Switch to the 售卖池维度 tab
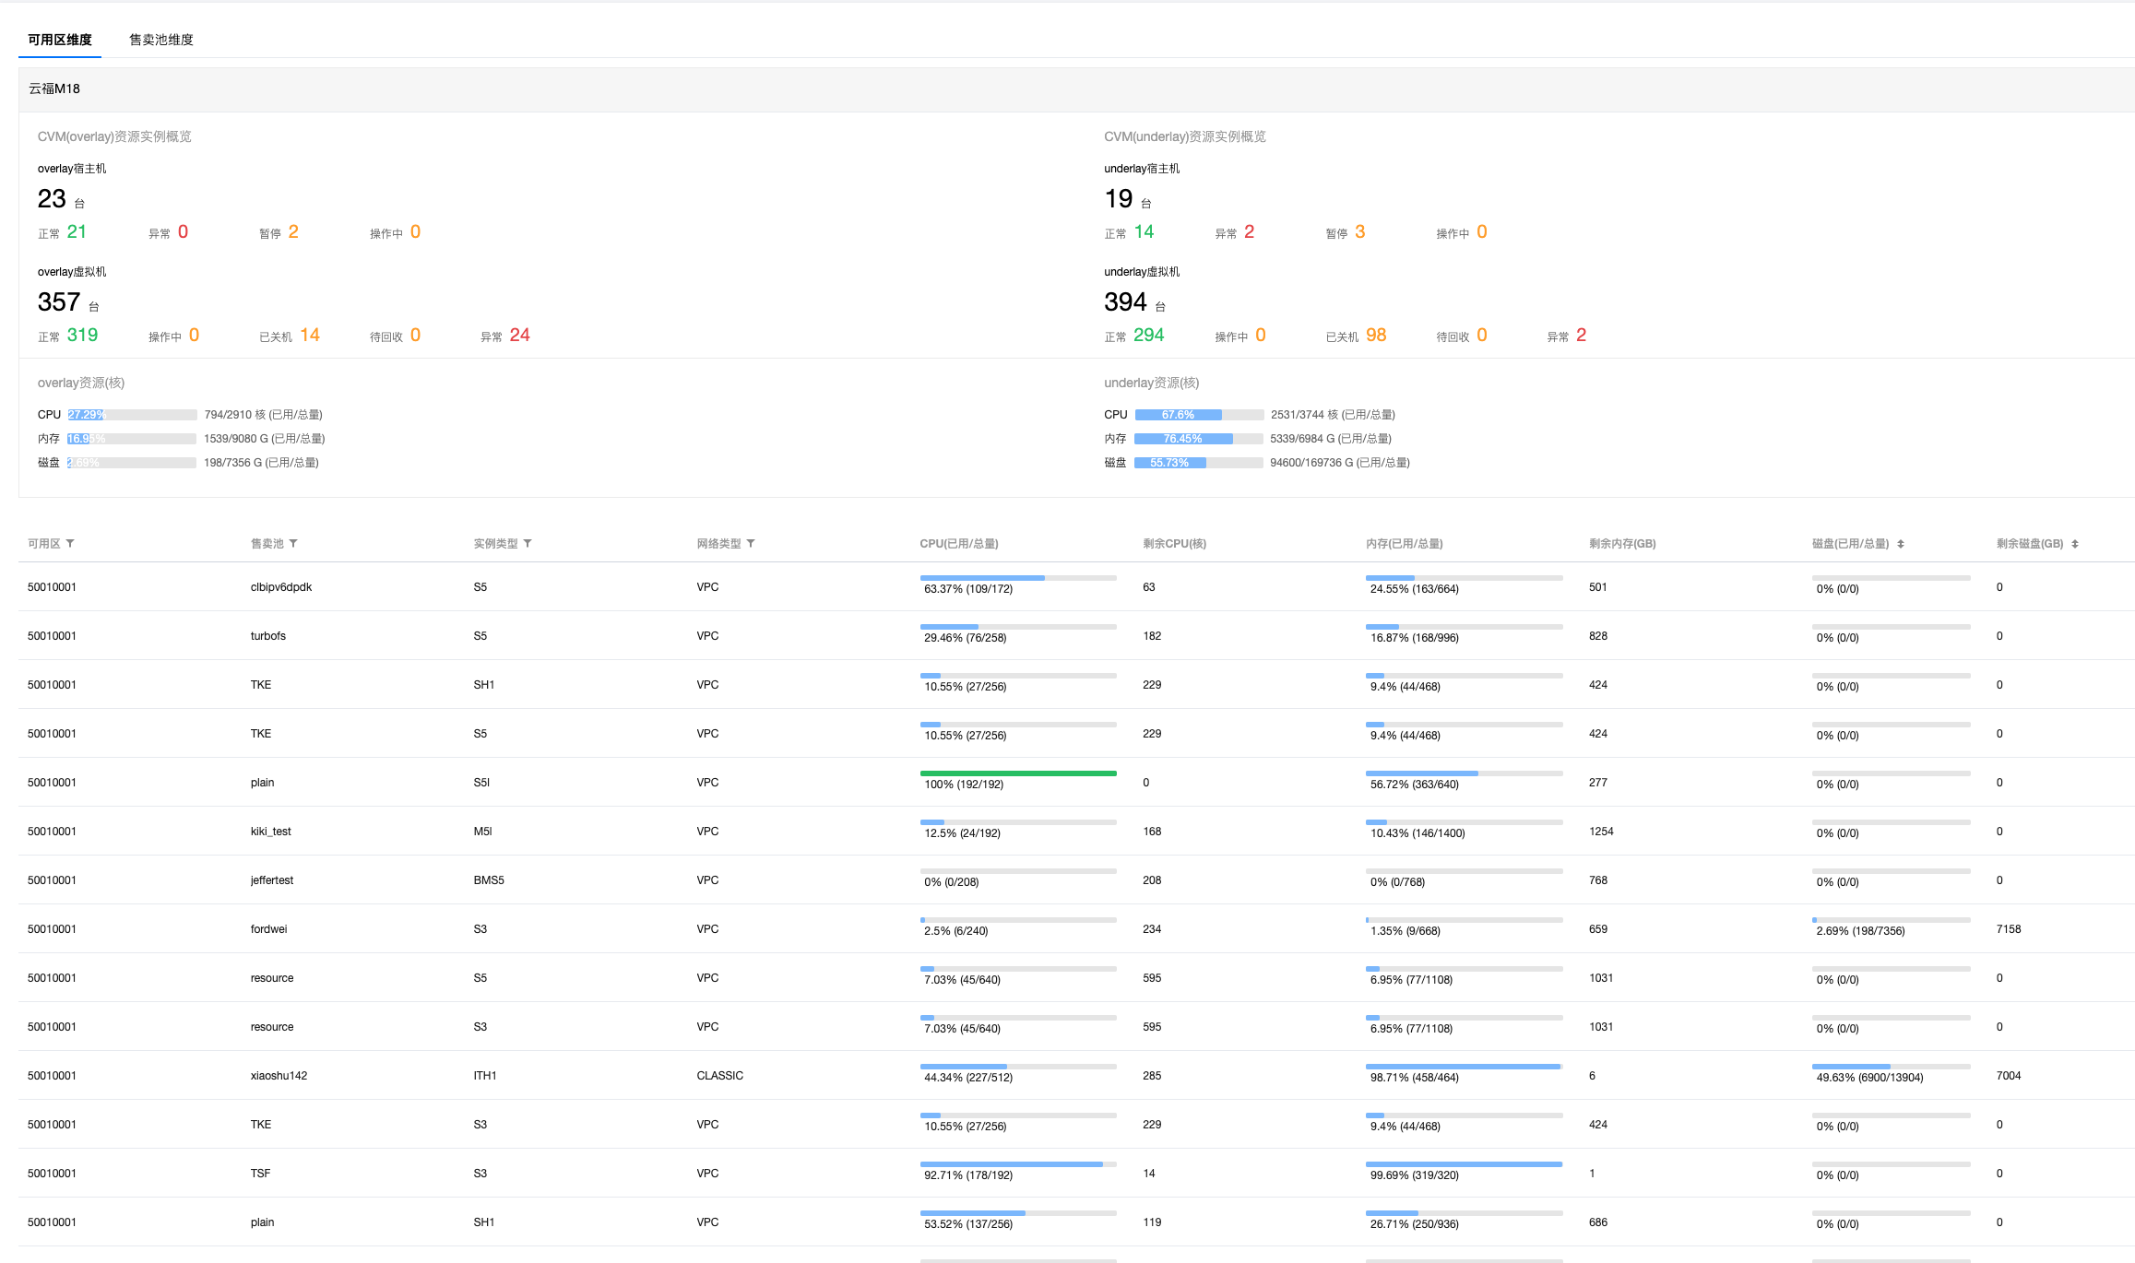 pyautogui.click(x=161, y=40)
